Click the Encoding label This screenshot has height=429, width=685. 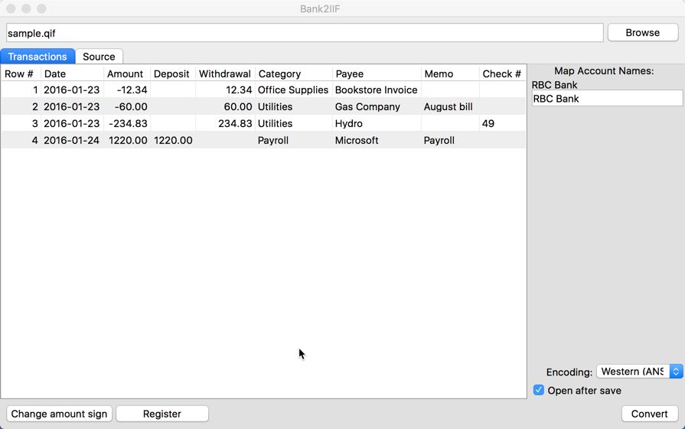[x=569, y=372]
